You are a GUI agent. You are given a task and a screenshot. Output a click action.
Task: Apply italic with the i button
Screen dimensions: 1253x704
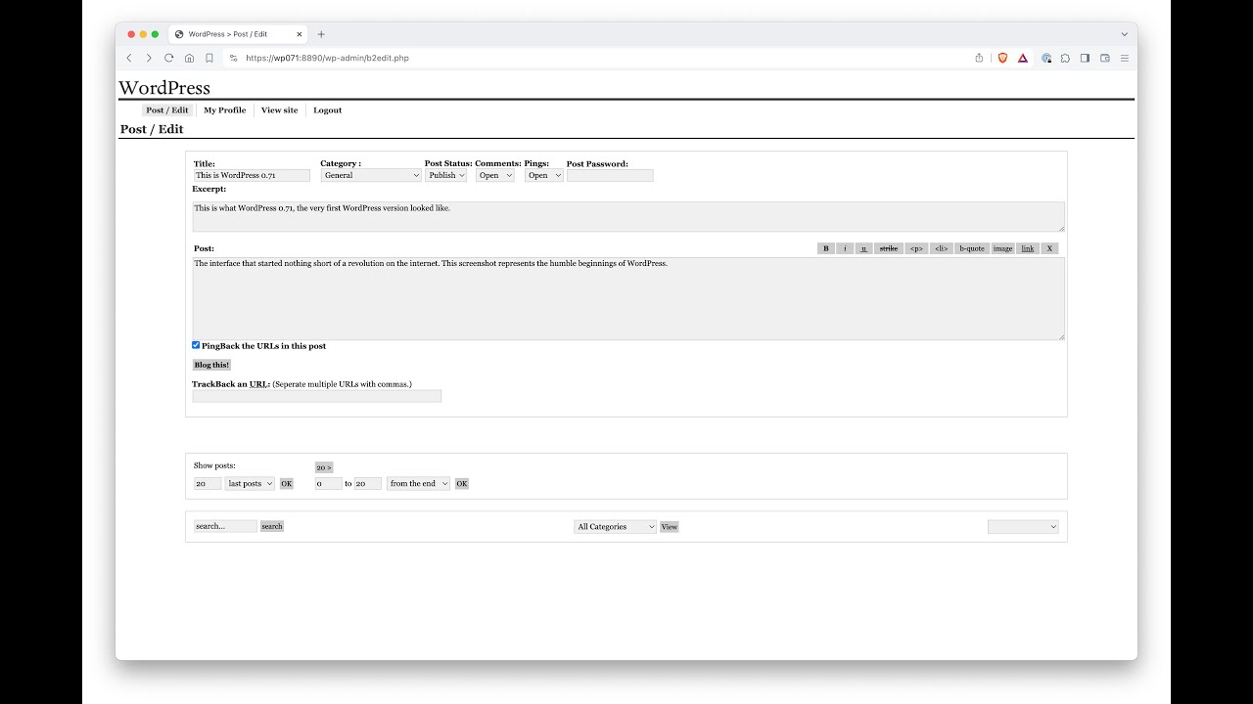(846, 248)
